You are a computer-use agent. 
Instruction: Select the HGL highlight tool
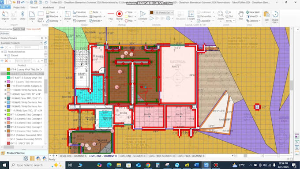(111, 16)
